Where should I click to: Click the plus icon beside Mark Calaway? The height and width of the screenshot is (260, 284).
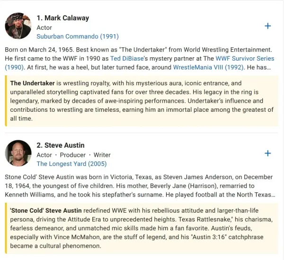268,26
